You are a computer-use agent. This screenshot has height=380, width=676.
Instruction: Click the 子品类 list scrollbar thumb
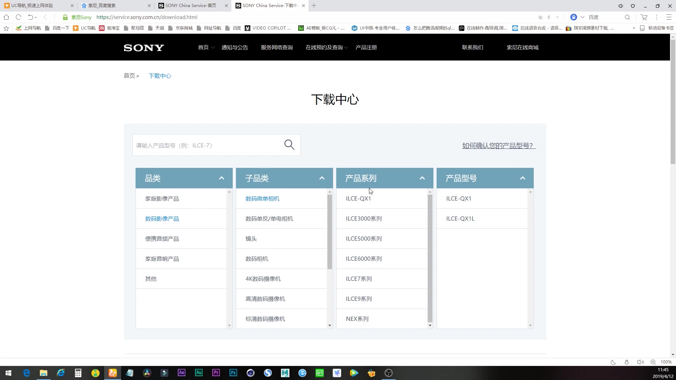(330, 232)
